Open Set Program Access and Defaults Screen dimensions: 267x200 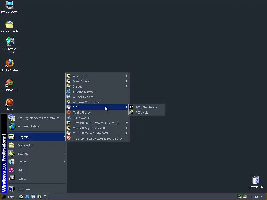tap(36, 118)
